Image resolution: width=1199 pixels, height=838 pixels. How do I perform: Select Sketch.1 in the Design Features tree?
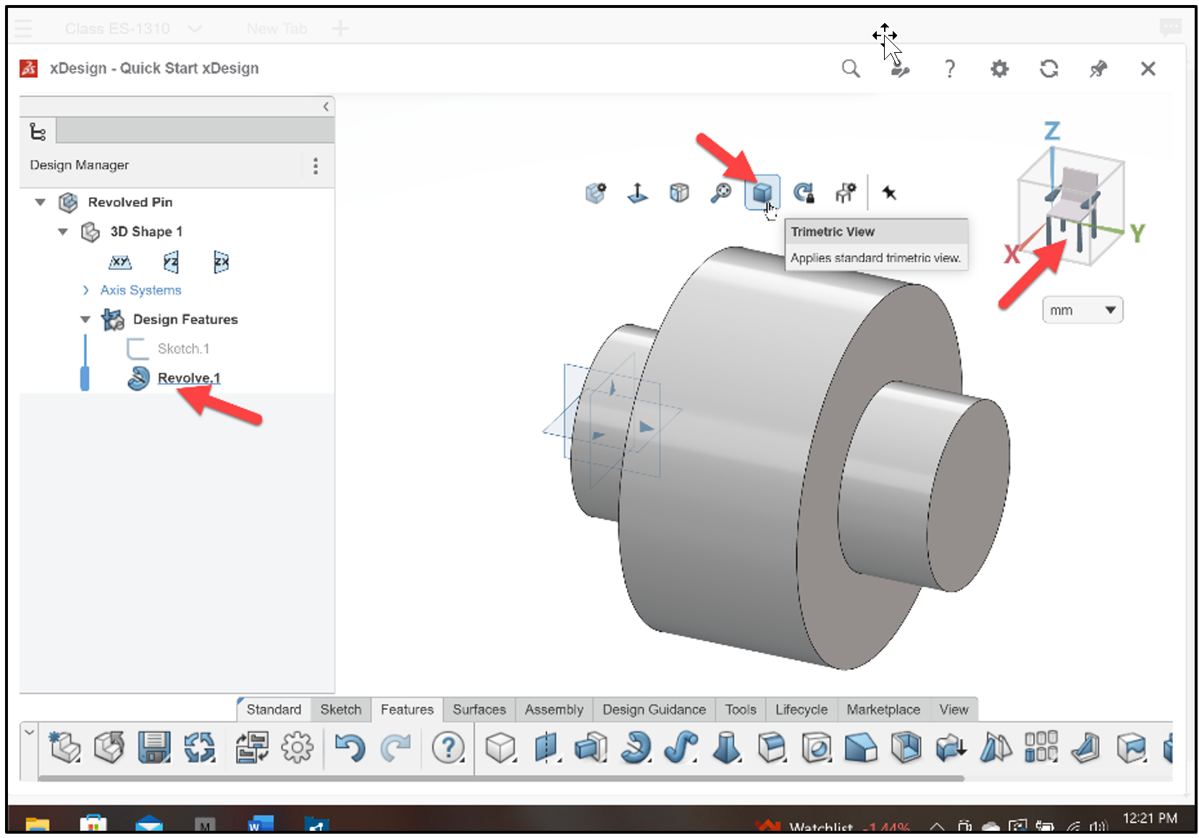point(183,348)
